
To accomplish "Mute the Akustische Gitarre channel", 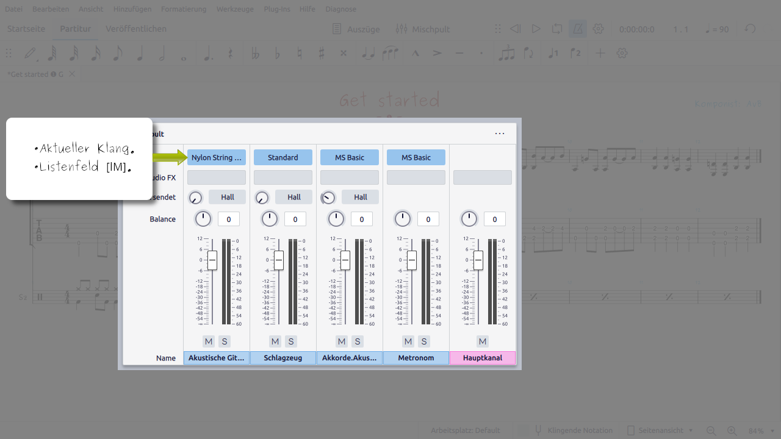I will (x=209, y=341).
